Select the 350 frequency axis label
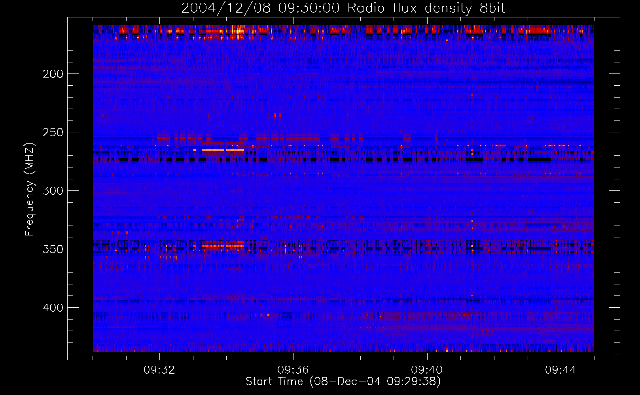 pos(53,249)
